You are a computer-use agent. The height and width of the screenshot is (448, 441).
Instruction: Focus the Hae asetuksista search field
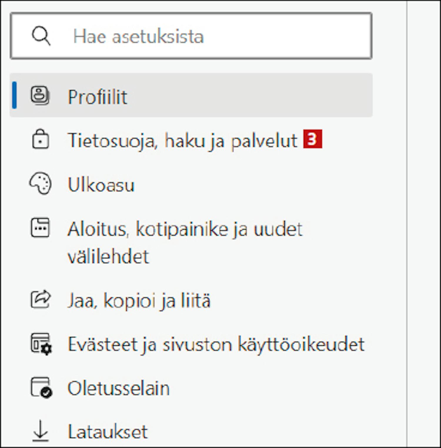point(191,36)
